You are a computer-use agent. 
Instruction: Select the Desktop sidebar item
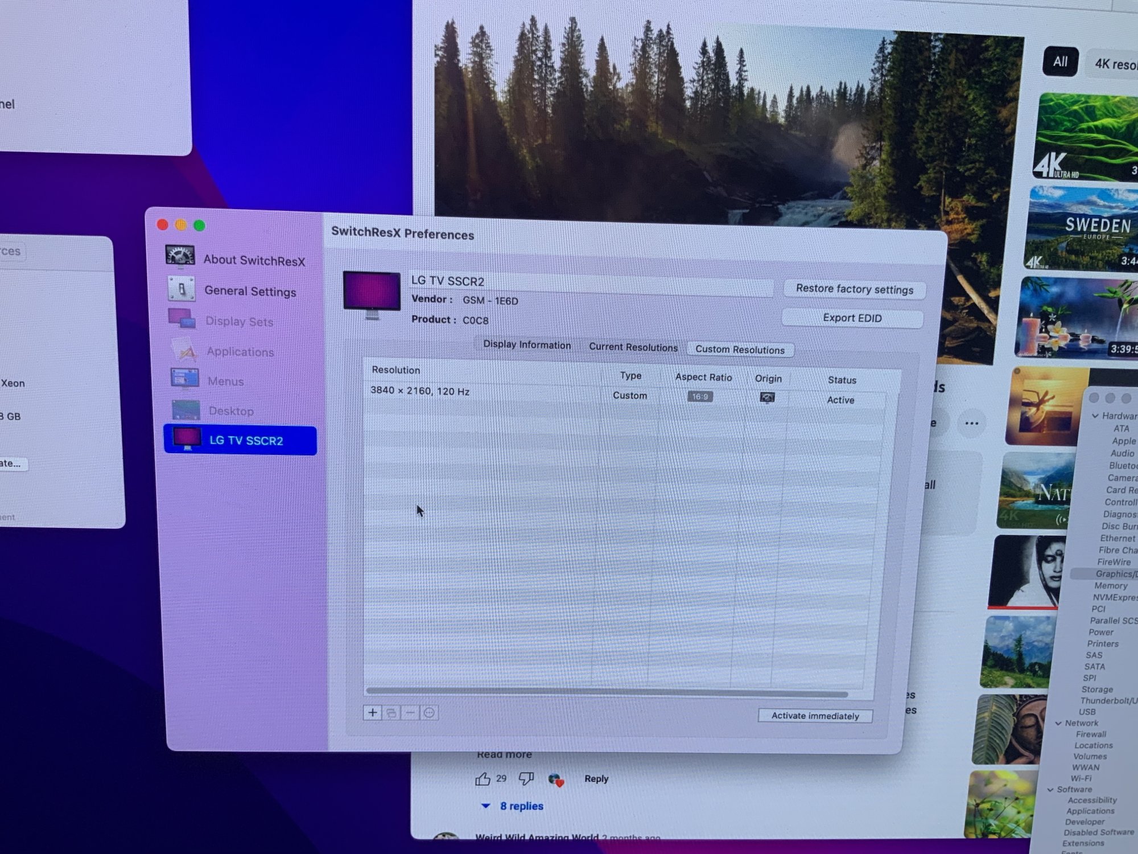pyautogui.click(x=230, y=410)
